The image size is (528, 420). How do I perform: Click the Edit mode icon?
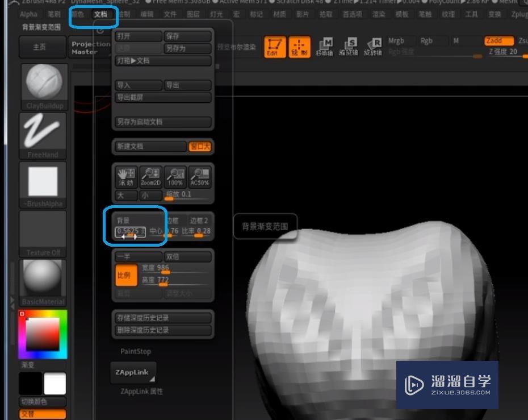click(274, 47)
